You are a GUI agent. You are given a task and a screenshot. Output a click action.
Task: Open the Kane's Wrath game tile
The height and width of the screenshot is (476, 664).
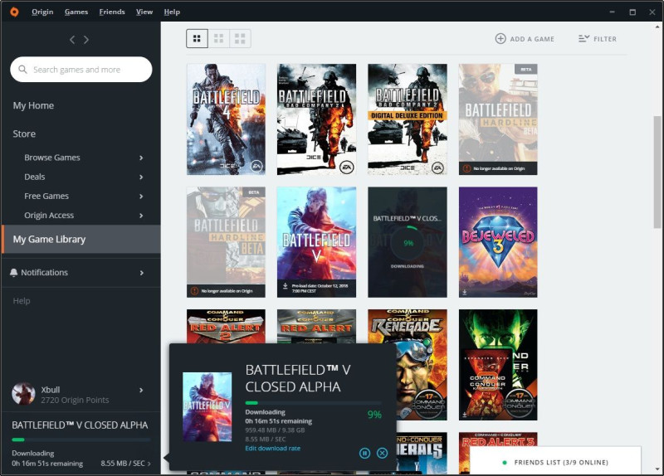498,365
